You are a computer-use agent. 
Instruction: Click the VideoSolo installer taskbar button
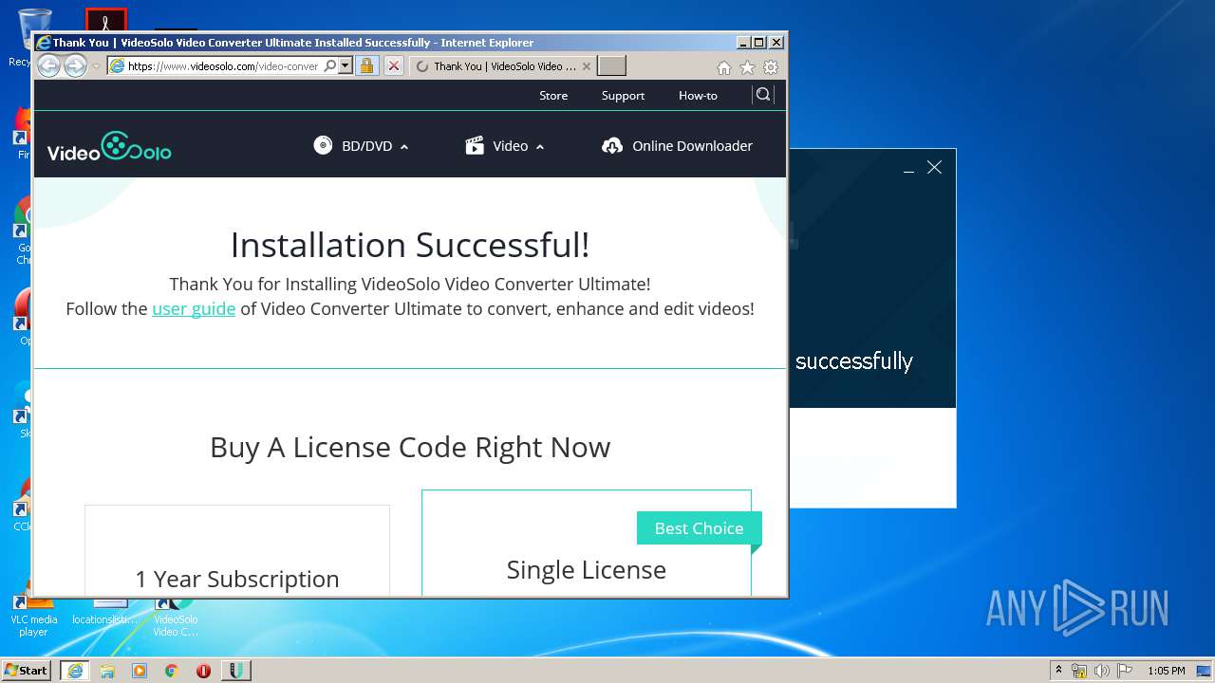point(236,671)
